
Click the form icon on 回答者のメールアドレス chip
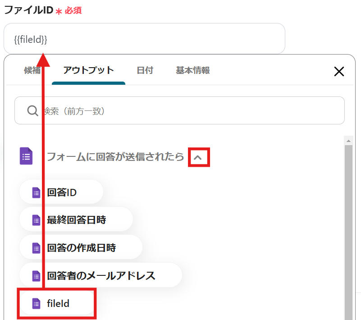tap(36, 276)
